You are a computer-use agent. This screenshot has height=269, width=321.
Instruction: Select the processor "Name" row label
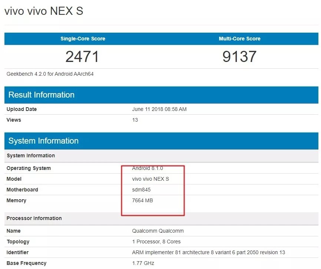tap(13, 231)
